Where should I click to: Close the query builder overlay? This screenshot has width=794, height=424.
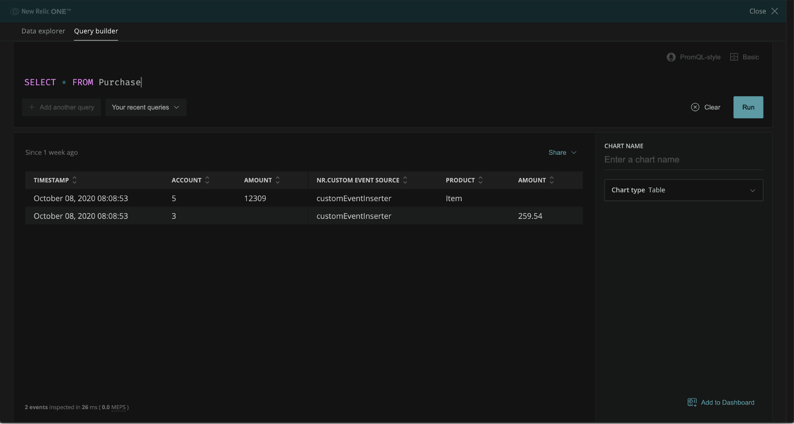763,11
